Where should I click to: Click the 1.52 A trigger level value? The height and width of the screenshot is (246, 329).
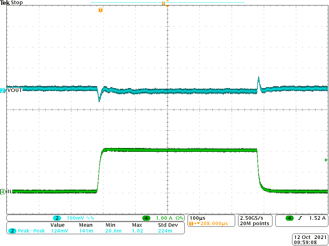pyautogui.click(x=317, y=218)
